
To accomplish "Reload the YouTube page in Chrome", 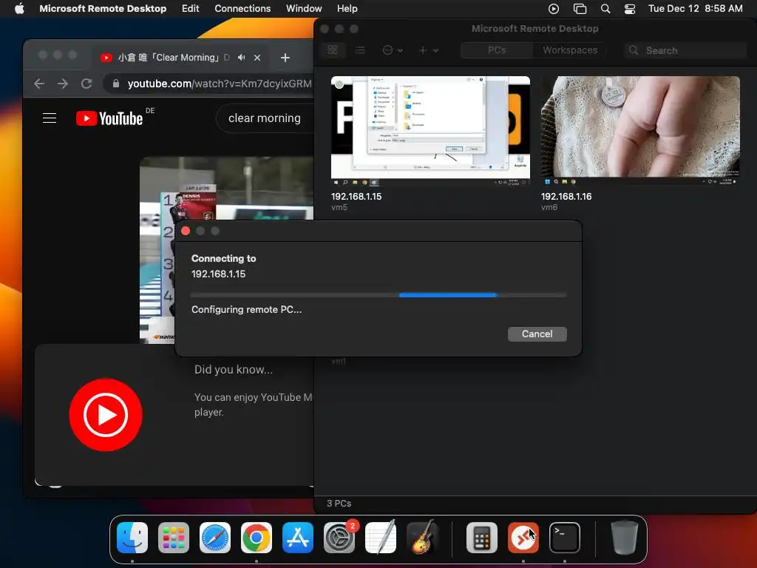I will pos(86,84).
